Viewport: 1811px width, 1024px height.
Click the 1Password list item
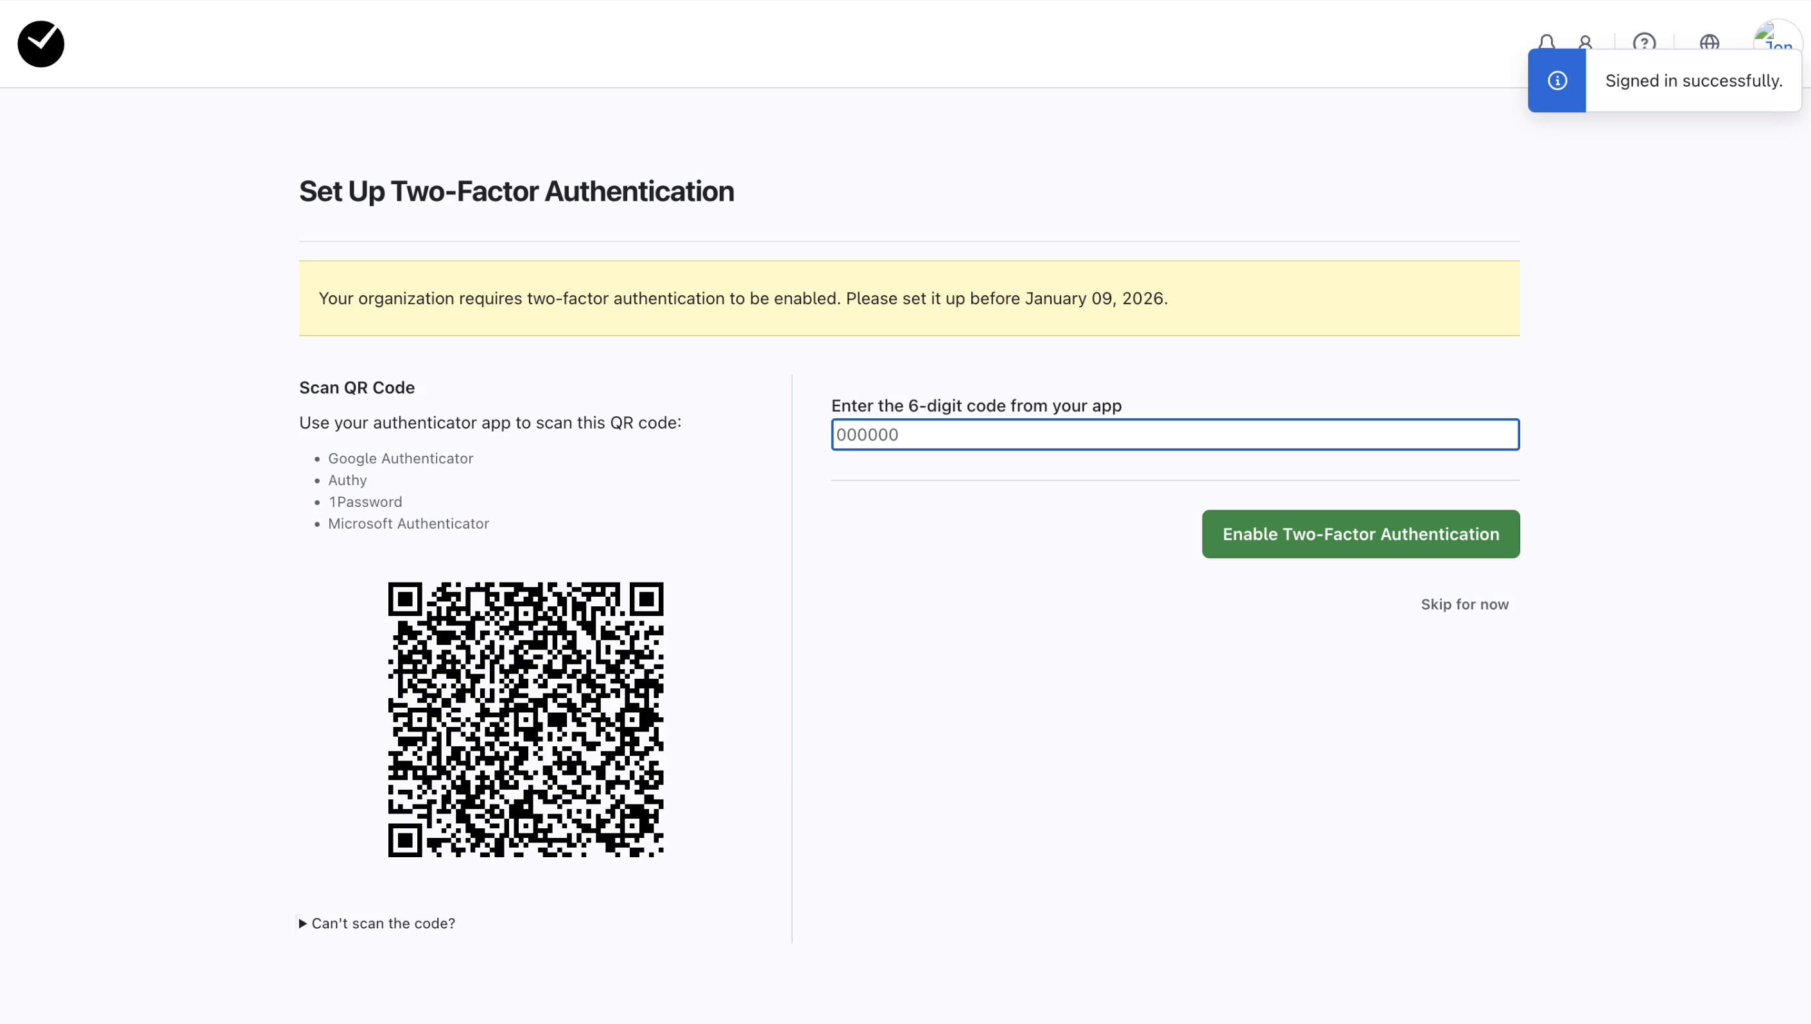tap(365, 502)
